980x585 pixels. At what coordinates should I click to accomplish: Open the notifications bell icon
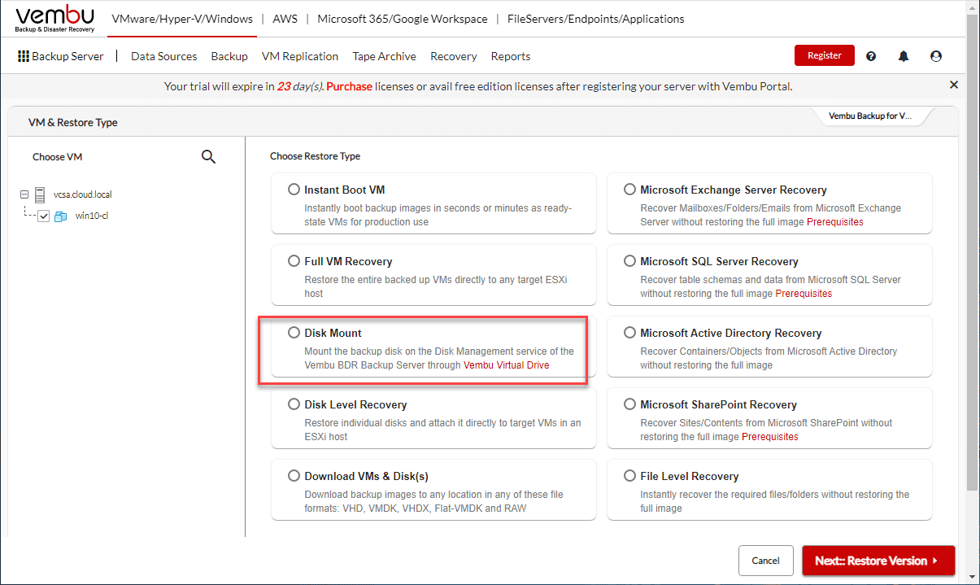point(904,56)
